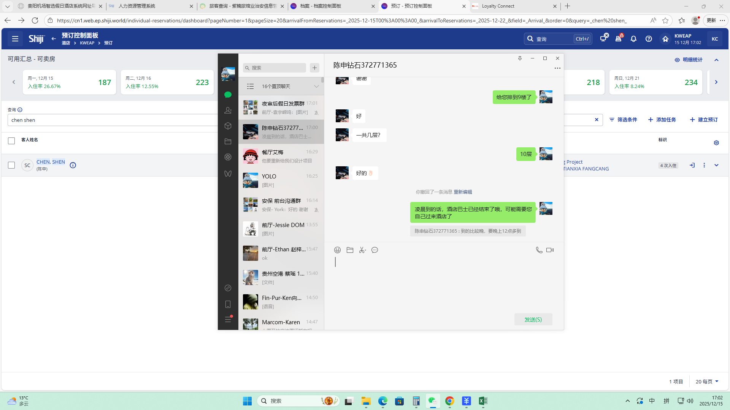Image resolution: width=730 pixels, height=410 pixels.
Task: Start a video call in chat
Action: [550, 250]
